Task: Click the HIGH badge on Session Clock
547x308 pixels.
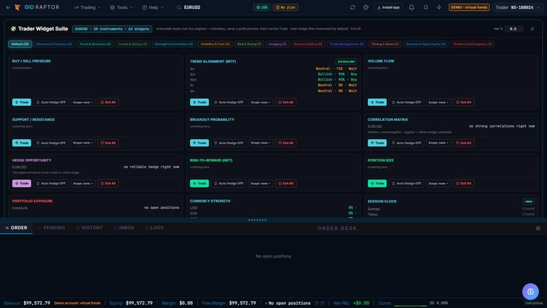Action: tap(529, 201)
